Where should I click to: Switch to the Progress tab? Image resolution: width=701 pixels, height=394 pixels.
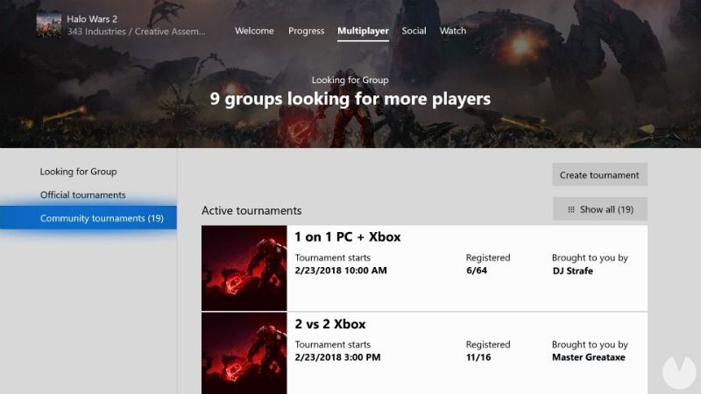[306, 31]
